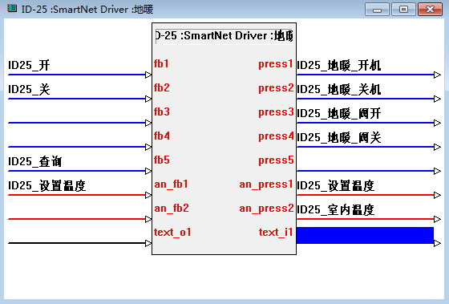
Task: Click the output arrow of ID25_室内温度 line
Action: click(437, 219)
